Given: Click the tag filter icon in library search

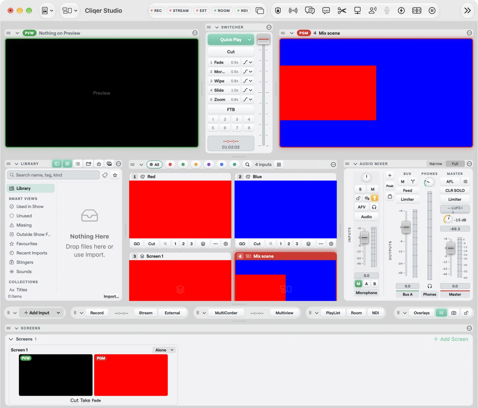Looking at the screenshot, I should click(105, 175).
